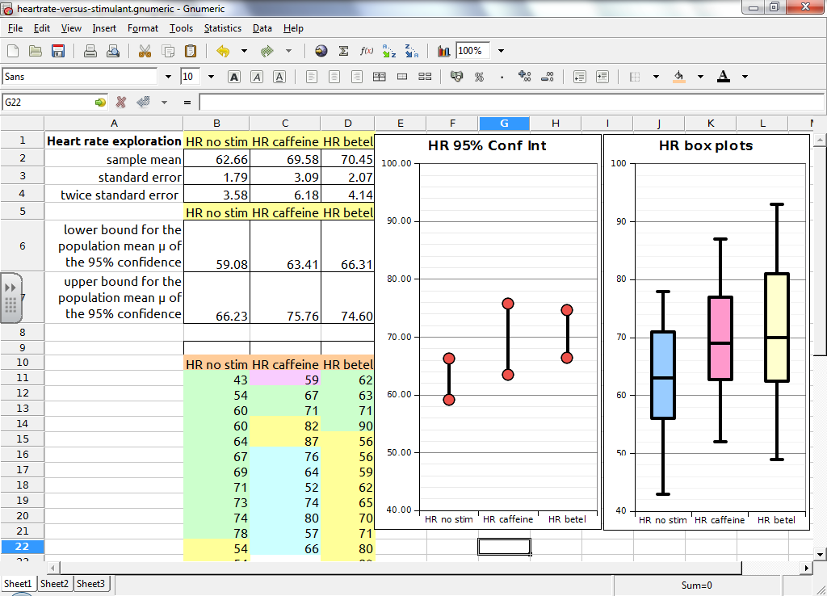This screenshot has width=827, height=596.
Task: Insert a hyperlink with globe icon
Action: (321, 51)
